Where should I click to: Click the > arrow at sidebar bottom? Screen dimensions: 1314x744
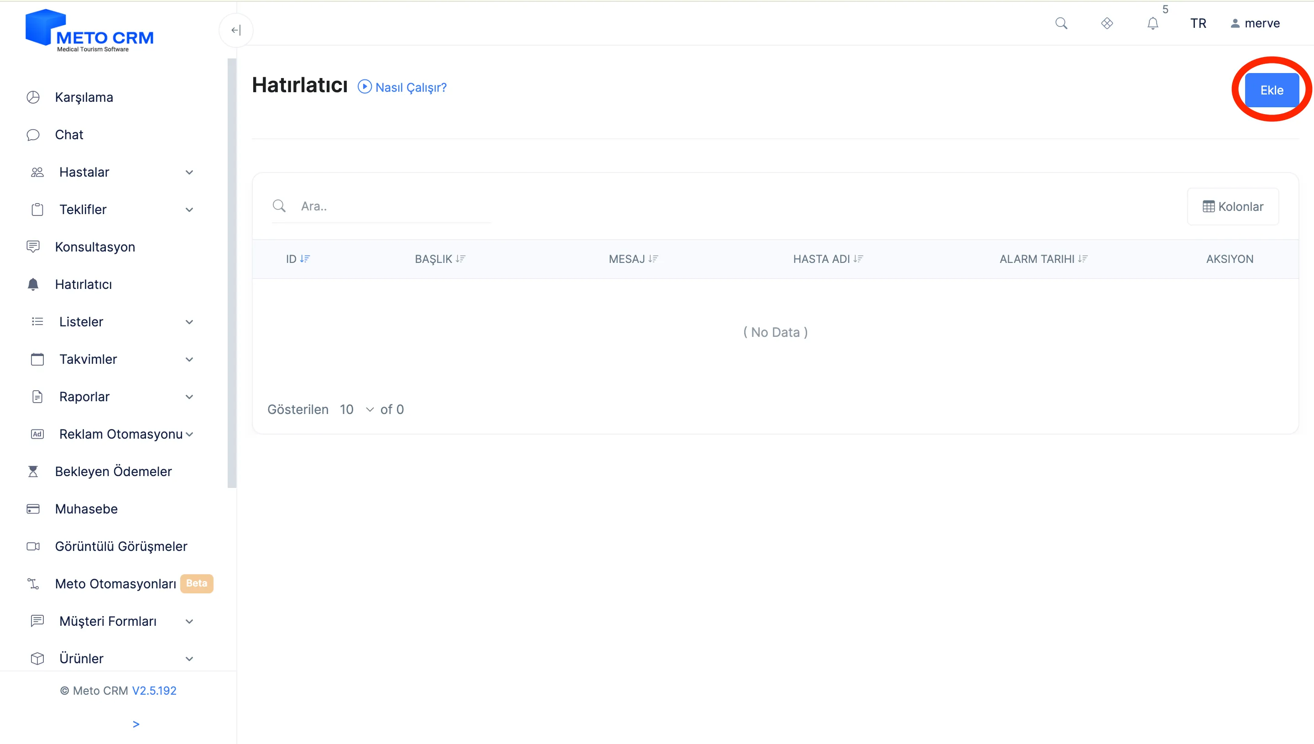(x=136, y=724)
